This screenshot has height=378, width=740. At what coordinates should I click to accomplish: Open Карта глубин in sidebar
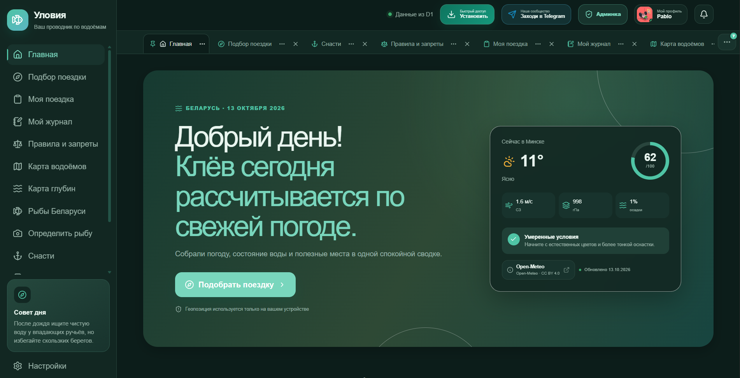[56, 189]
